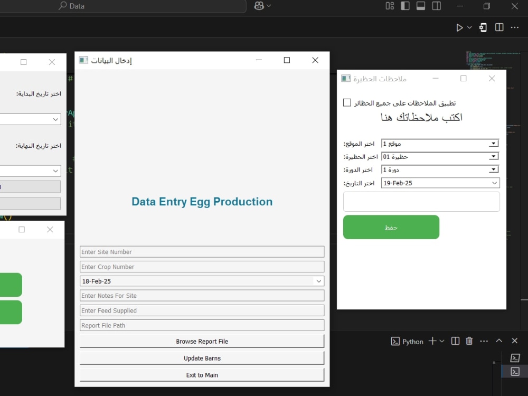This screenshot has width=528, height=396.
Task: Click the Update Barns button
Action: pyautogui.click(x=202, y=358)
